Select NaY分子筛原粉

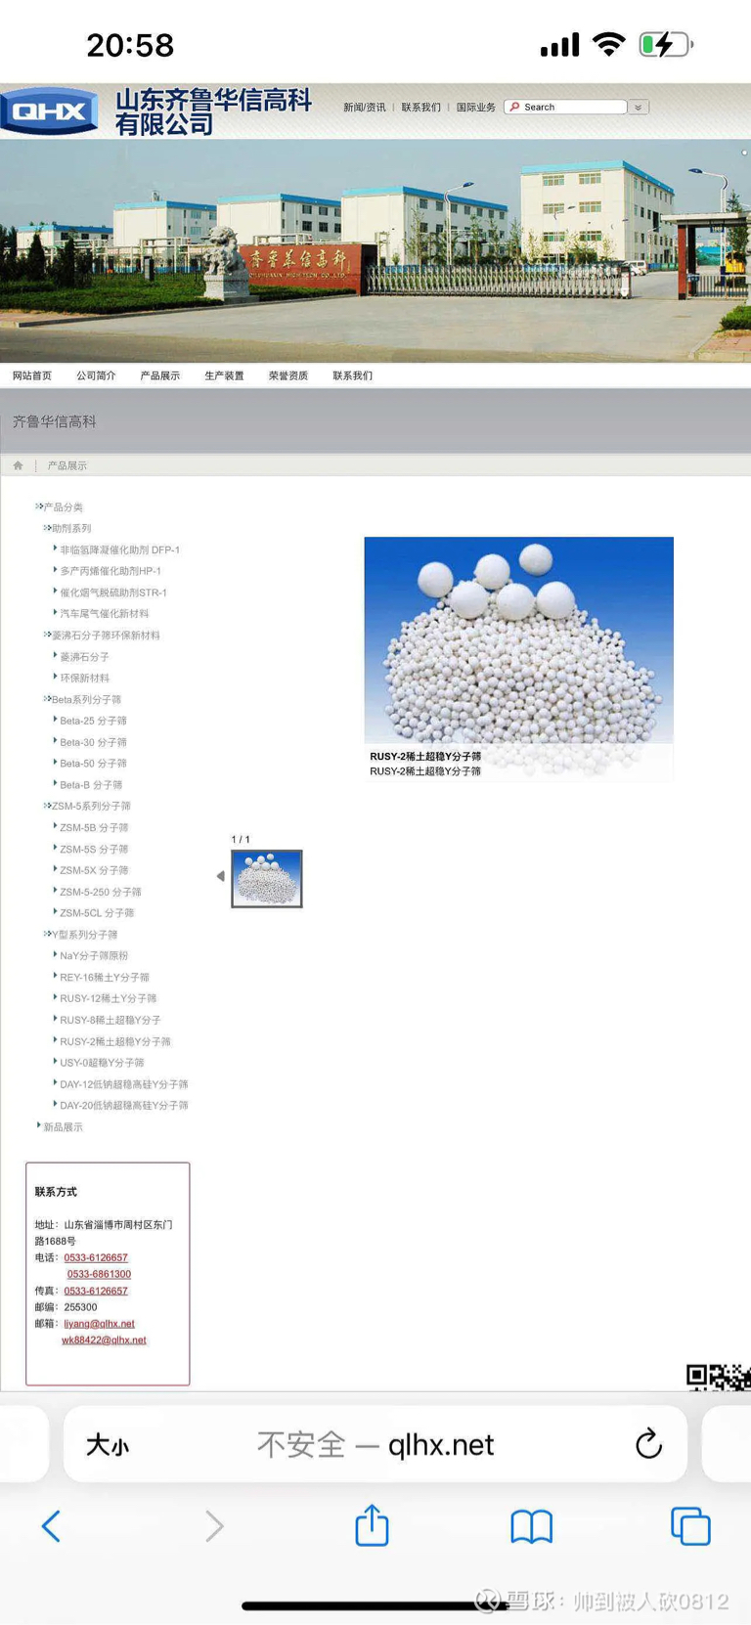click(94, 955)
